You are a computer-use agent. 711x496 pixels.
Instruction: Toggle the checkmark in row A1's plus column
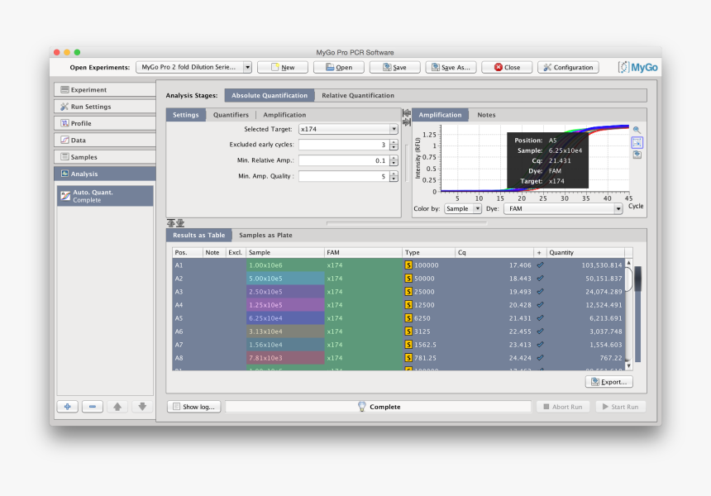[540, 265]
